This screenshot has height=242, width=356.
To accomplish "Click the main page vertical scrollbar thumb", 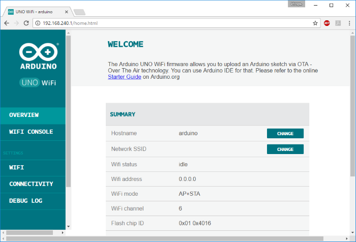I will tap(352, 106).
